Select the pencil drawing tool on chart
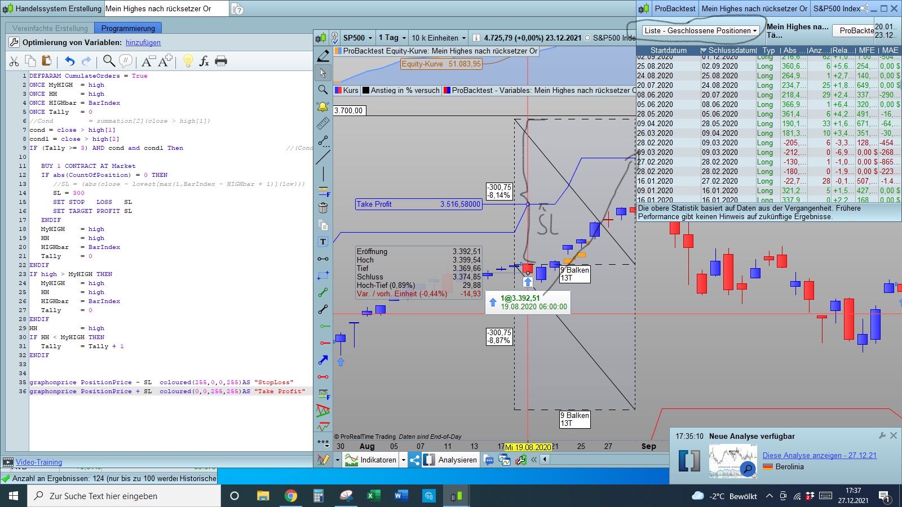This screenshot has height=507, width=902. (323, 56)
